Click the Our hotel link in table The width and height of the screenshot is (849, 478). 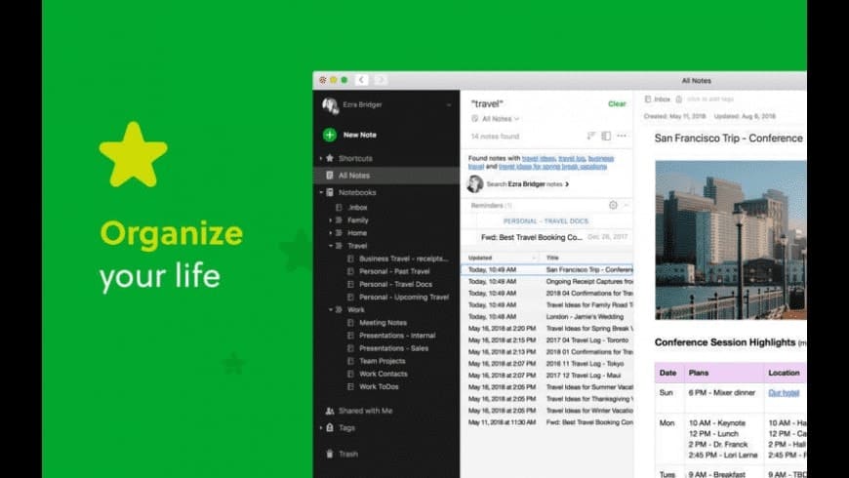782,392
